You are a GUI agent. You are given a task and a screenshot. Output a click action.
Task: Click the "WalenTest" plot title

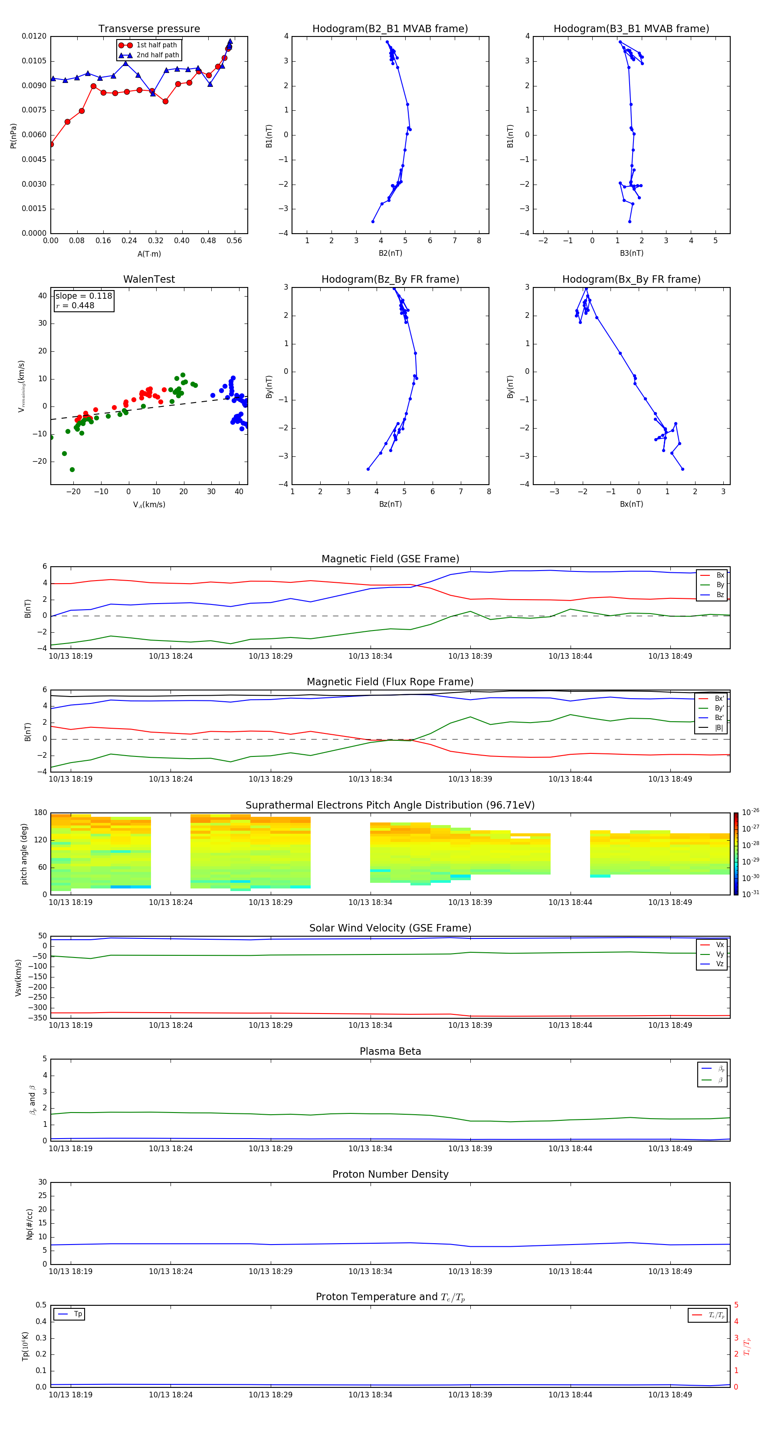tap(149, 279)
